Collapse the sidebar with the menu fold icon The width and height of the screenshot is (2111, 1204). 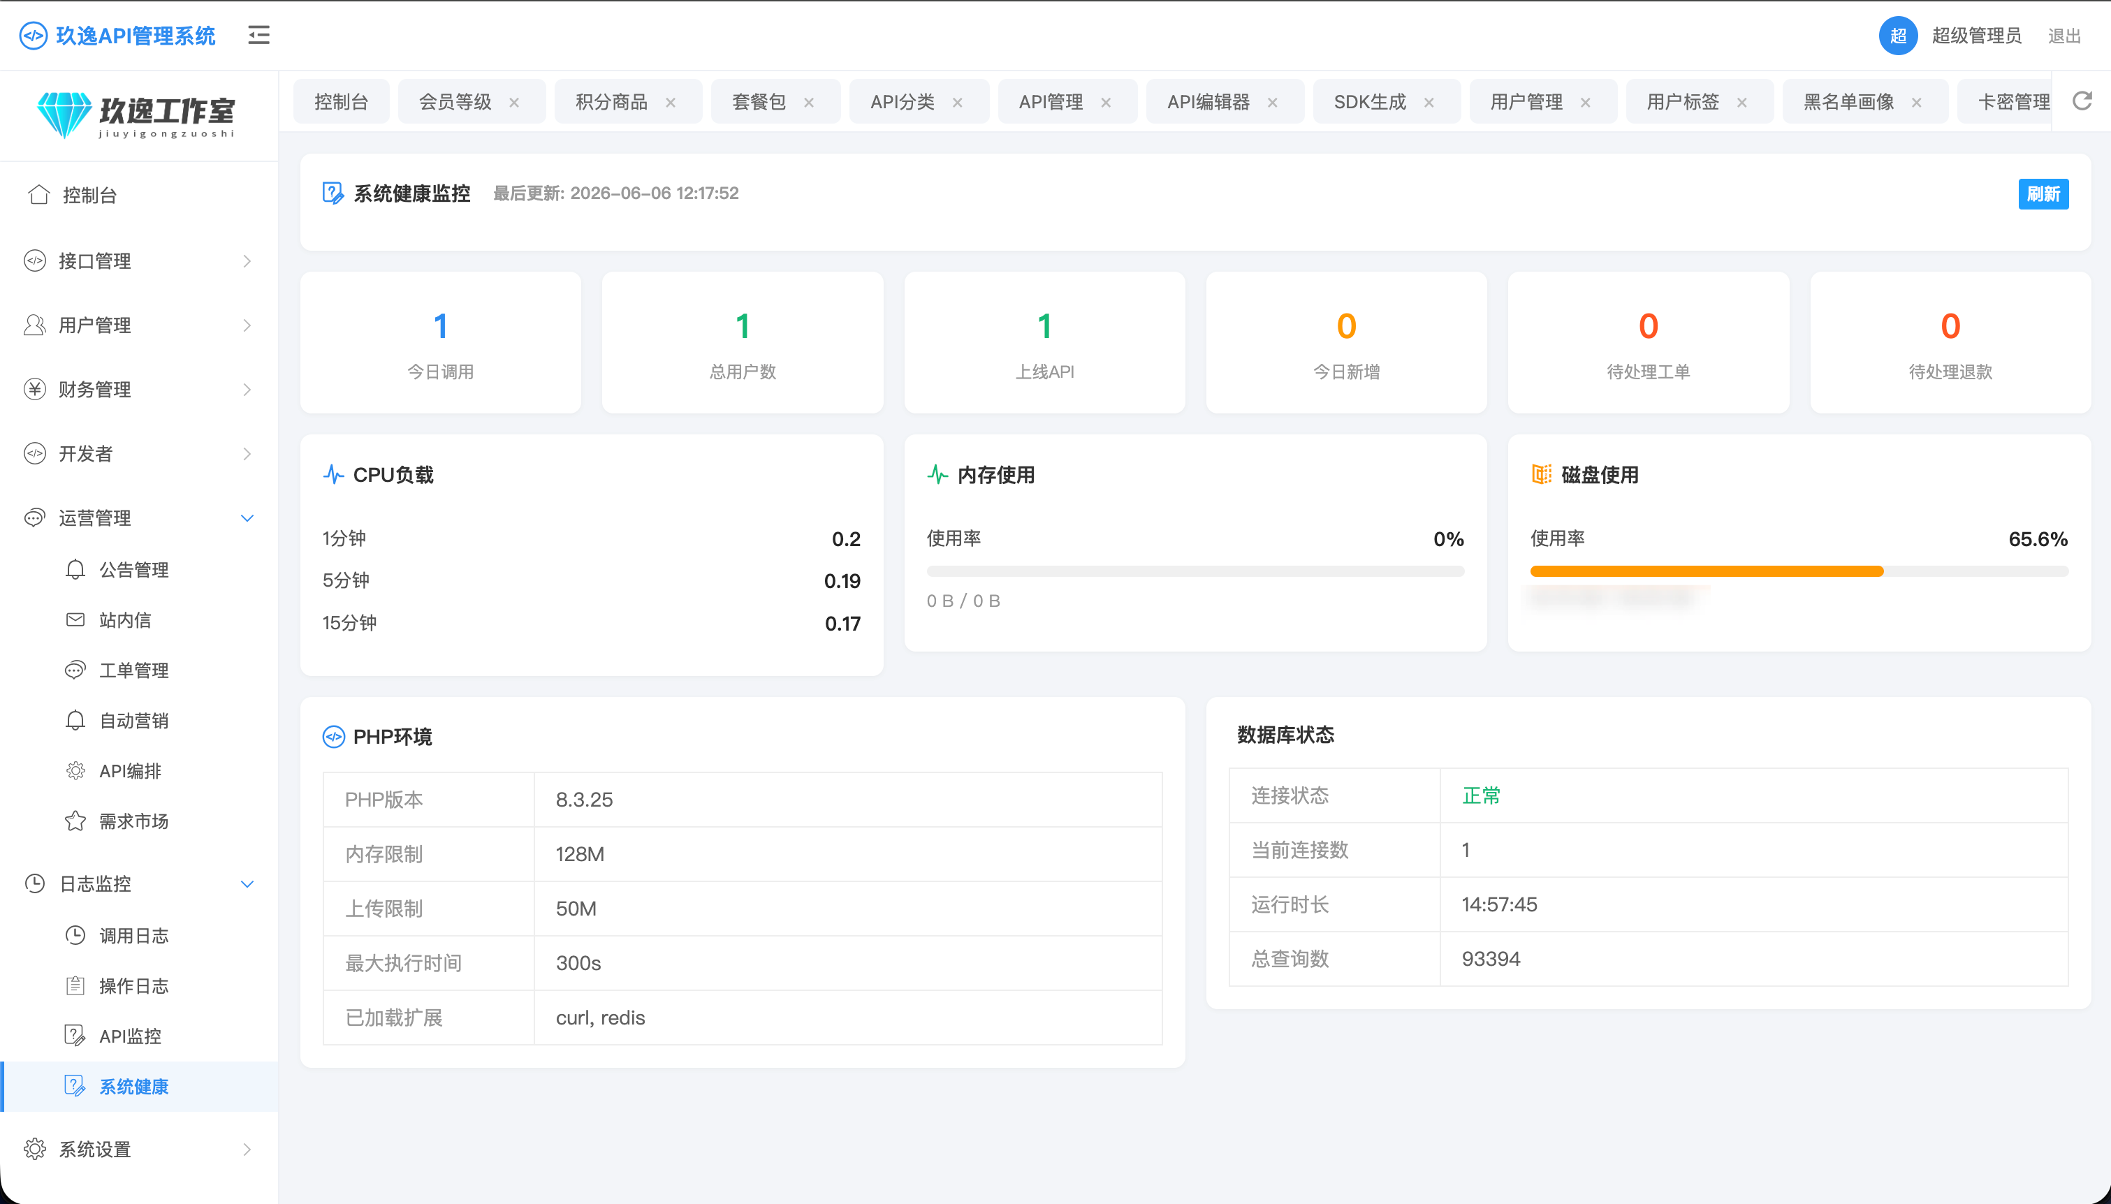coord(258,35)
